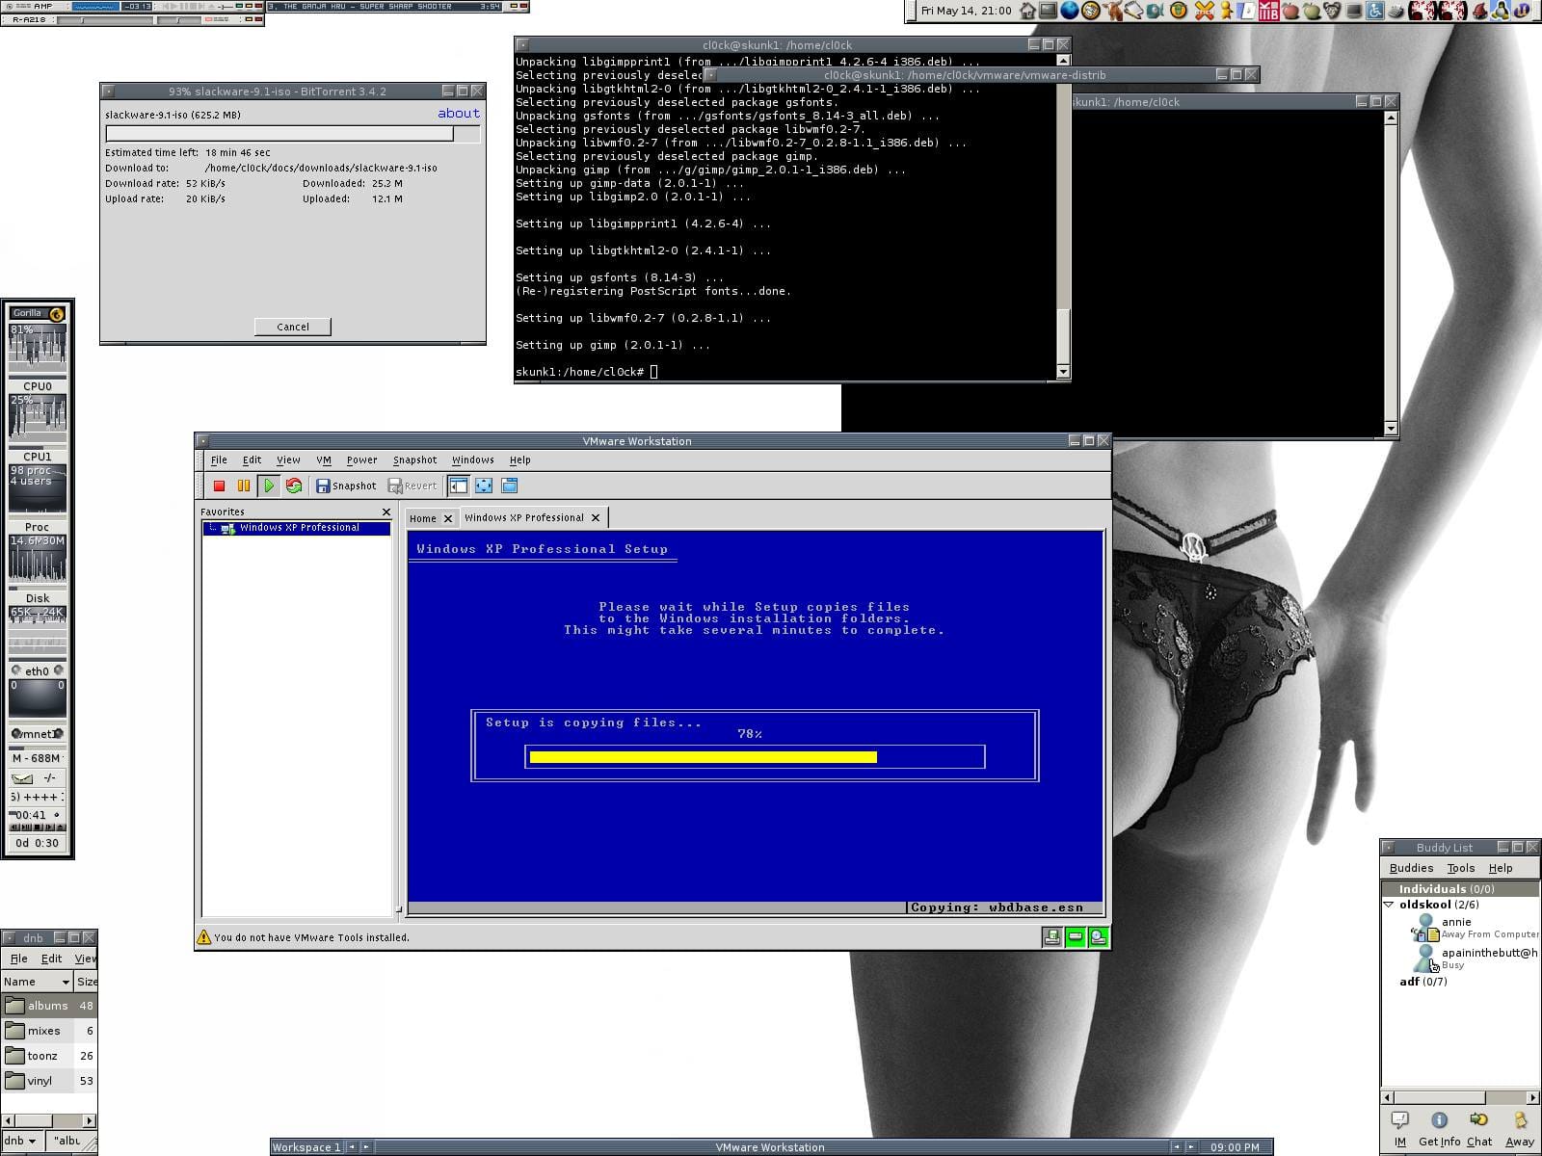Click the hard disk device icon in VMware status bar
Screen dimensions: 1542x1156
[1076, 937]
